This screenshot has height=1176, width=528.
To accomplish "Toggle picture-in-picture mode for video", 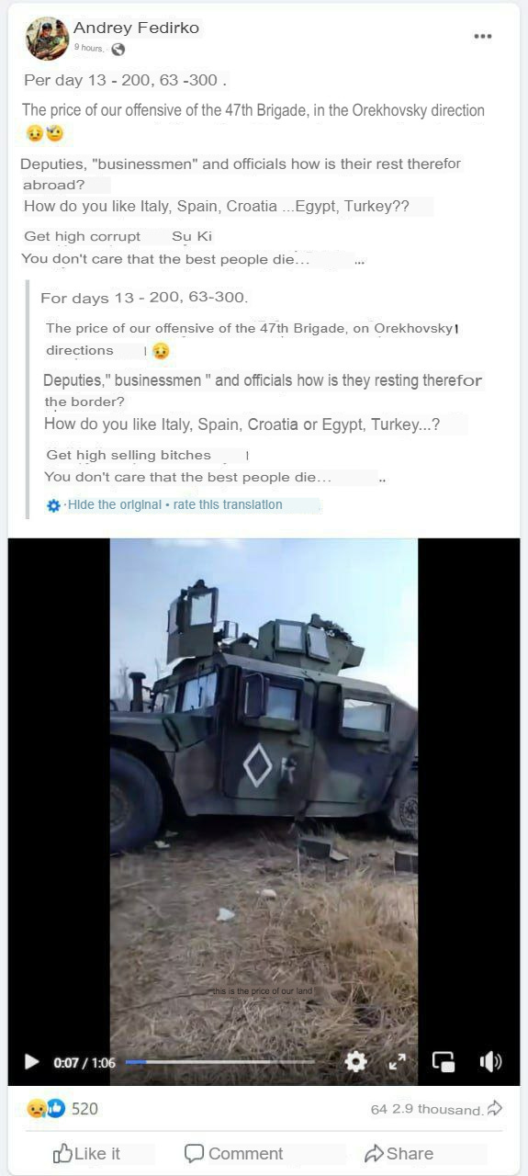I will 444,1062.
